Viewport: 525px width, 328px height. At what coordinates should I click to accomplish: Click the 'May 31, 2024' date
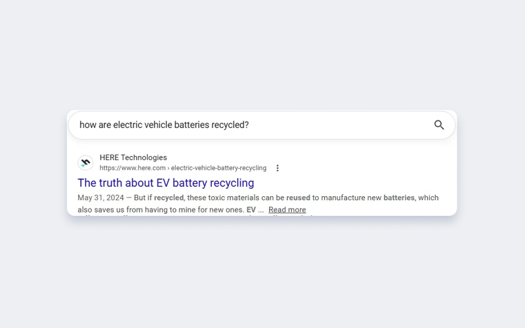(101, 198)
